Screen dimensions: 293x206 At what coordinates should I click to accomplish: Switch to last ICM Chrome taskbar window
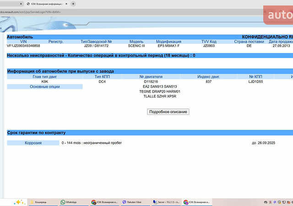196,202
